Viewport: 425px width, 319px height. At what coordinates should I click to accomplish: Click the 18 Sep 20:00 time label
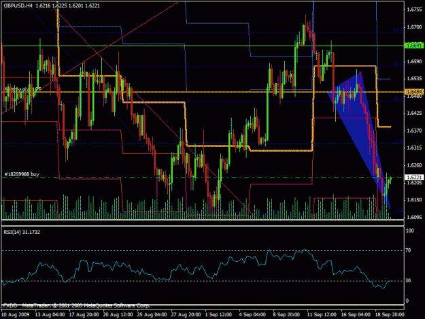click(x=390, y=315)
